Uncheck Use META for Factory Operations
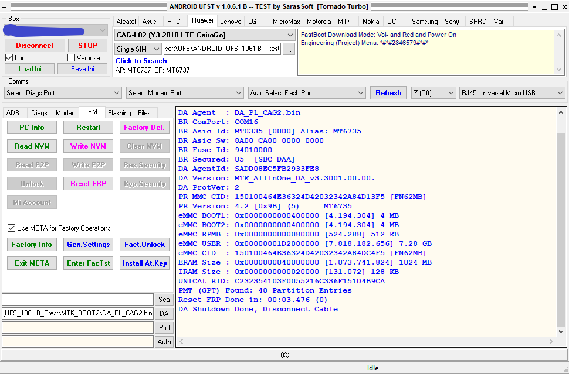The height and width of the screenshot is (374, 569). (x=11, y=228)
